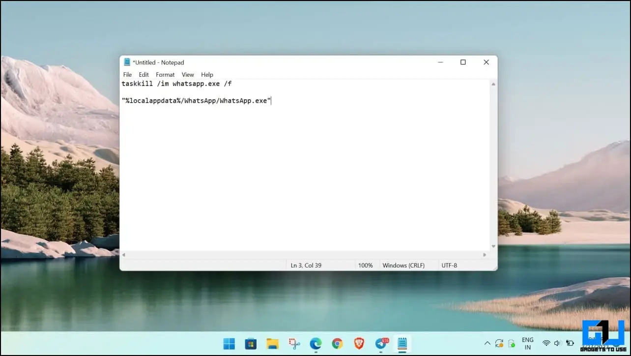Open the Help menu
Viewport: 631px width, 356px height.
tap(207, 75)
